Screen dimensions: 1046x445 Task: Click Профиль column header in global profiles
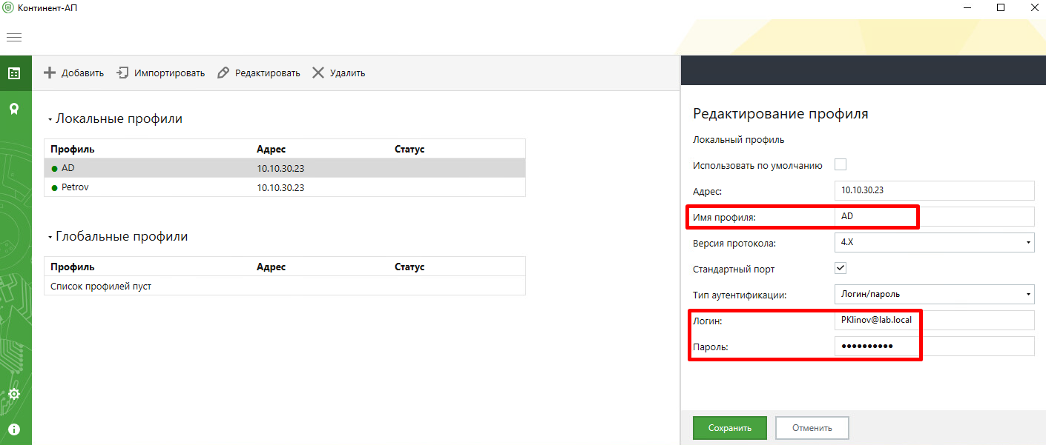(73, 267)
